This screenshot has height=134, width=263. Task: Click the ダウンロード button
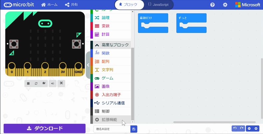click(44, 128)
